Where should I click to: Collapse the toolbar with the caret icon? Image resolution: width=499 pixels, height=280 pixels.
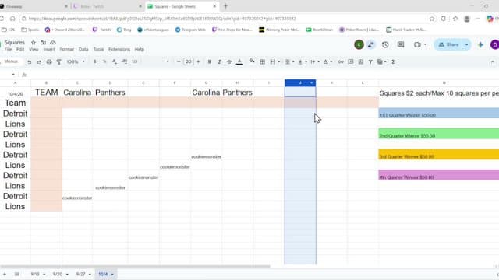492,62
